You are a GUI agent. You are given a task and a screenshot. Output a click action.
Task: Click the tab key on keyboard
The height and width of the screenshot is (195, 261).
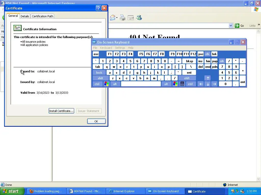tap(98, 67)
